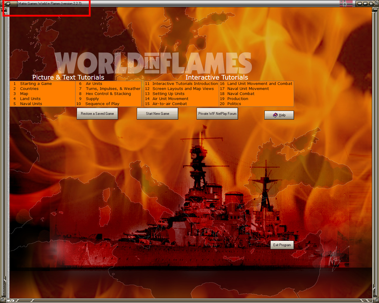379x303 pixels.
Task: Start a new game
Action: pyautogui.click(x=158, y=114)
